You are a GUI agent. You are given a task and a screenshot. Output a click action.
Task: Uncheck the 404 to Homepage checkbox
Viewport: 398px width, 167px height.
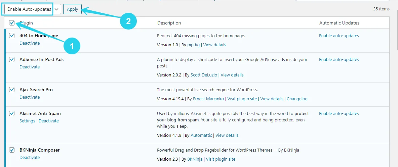(12, 36)
